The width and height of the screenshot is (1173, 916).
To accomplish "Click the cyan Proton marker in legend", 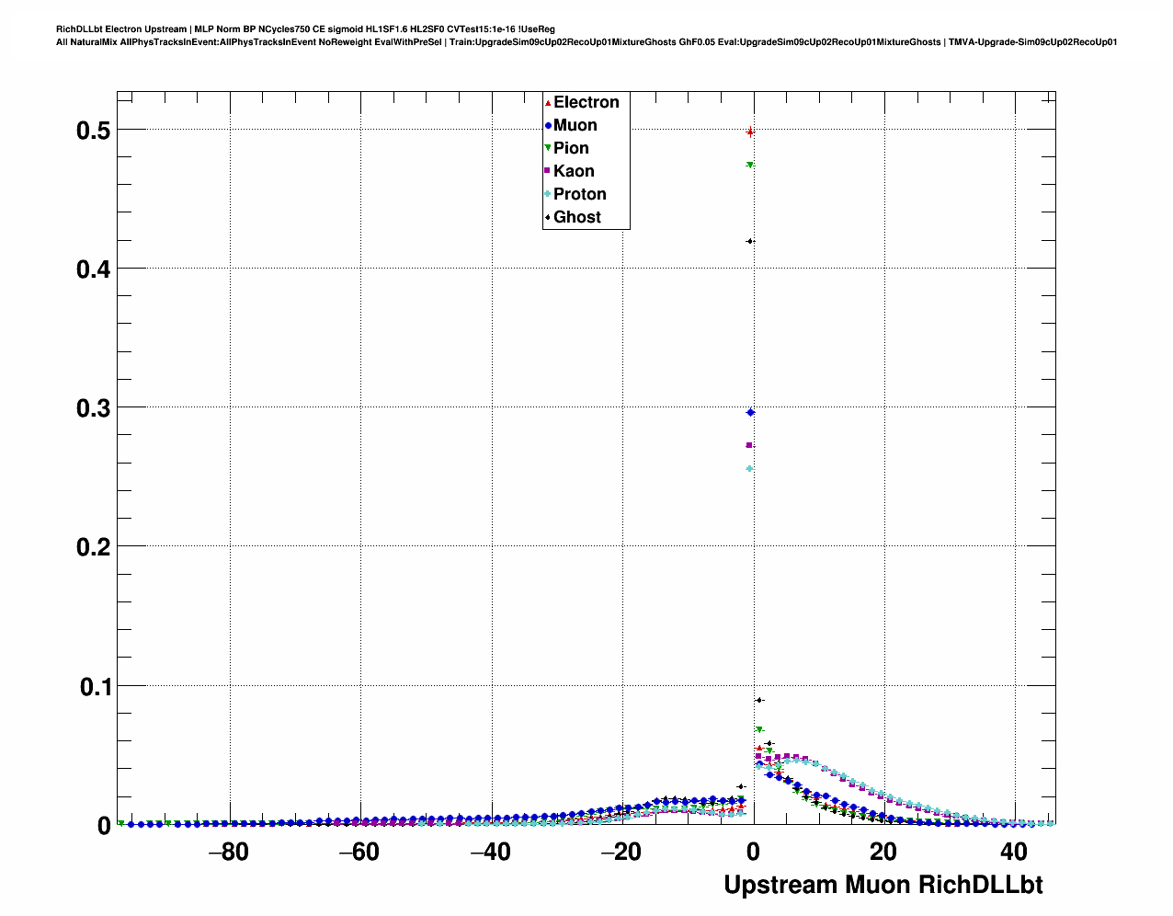I will click(548, 194).
